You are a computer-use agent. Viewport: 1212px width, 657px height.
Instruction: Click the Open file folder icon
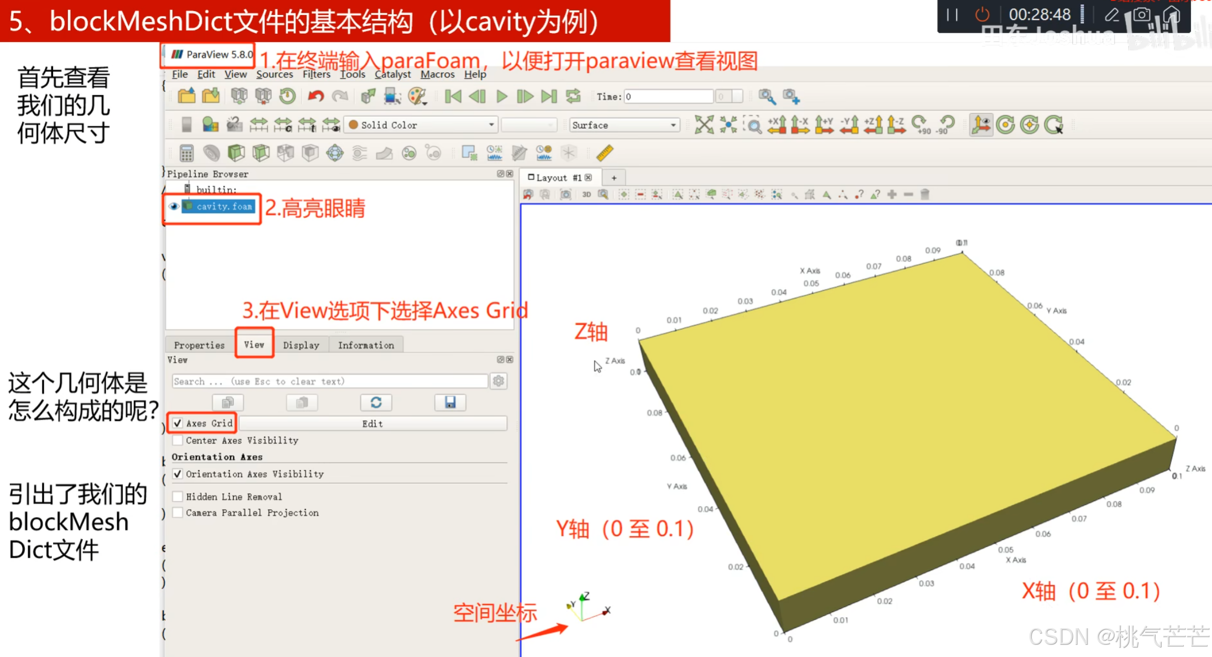(x=186, y=96)
